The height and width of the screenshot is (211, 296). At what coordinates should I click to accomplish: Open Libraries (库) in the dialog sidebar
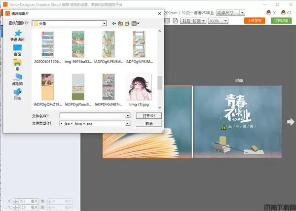pyautogui.click(x=17, y=64)
